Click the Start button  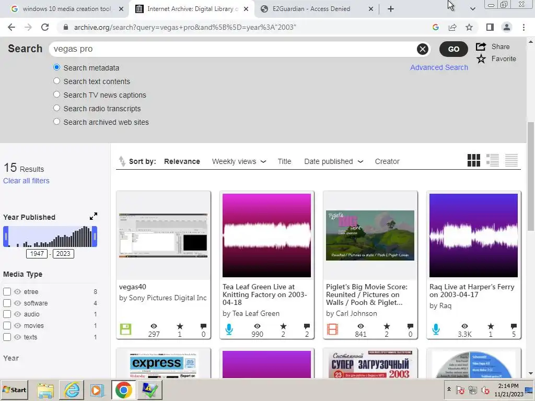pyautogui.click(x=14, y=390)
